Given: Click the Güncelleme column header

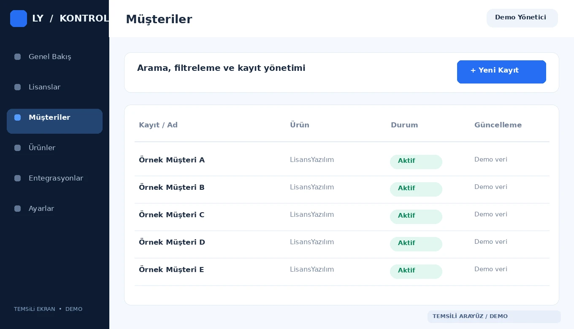Looking at the screenshot, I should 498,125.
